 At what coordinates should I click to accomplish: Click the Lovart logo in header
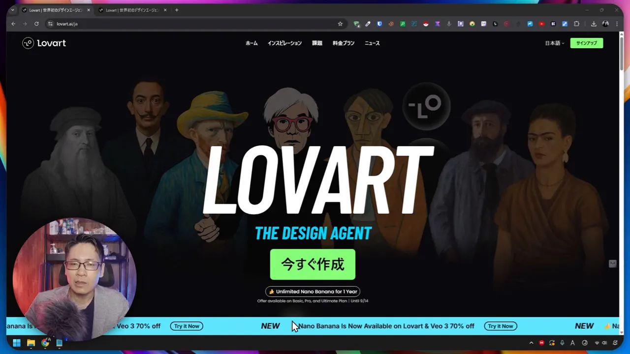click(x=44, y=43)
